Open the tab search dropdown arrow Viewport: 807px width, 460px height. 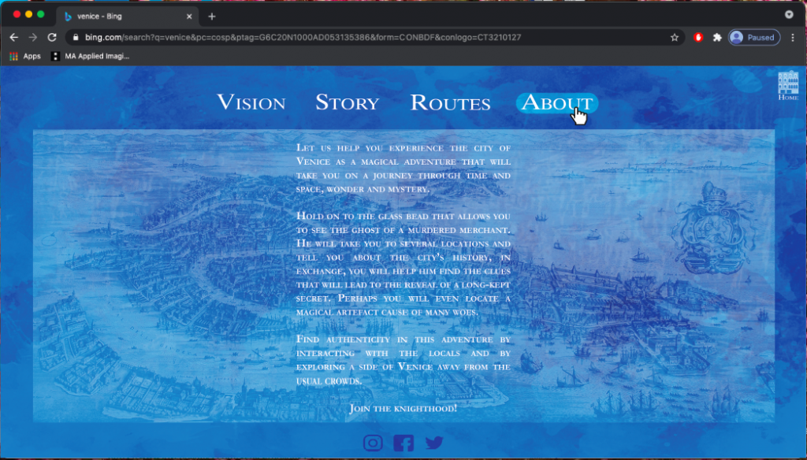tap(789, 14)
